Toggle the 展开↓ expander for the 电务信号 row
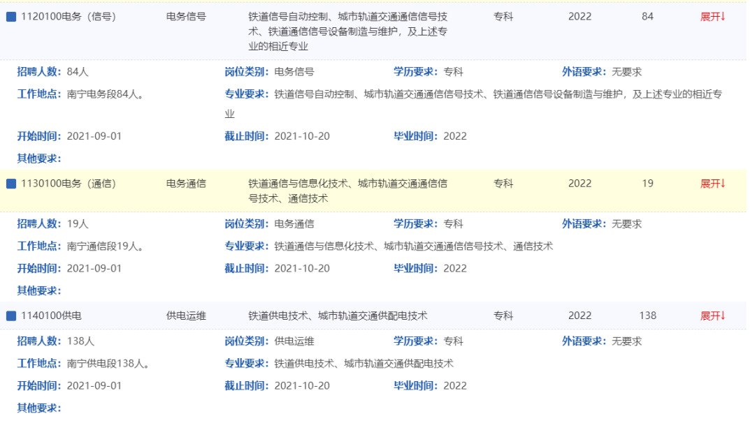The width and height of the screenshot is (755, 437). pyautogui.click(x=712, y=17)
